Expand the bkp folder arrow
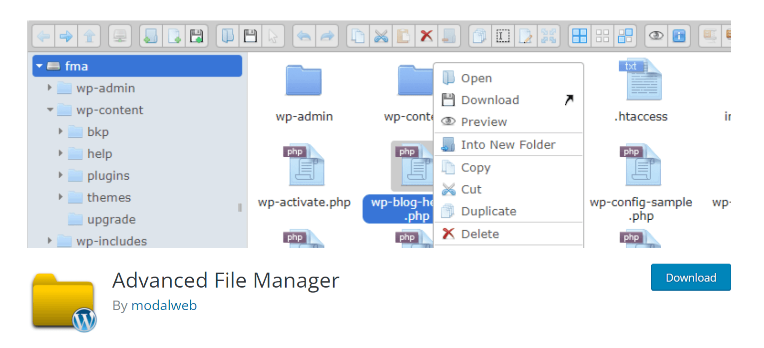Image resolution: width=764 pixels, height=348 pixels. (x=60, y=131)
